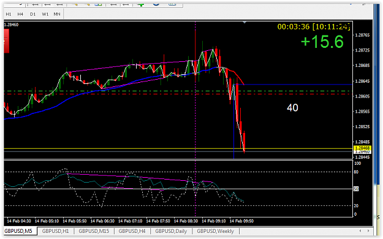Click the 1.28685 price axis label
The image size is (383, 239).
[362, 66]
